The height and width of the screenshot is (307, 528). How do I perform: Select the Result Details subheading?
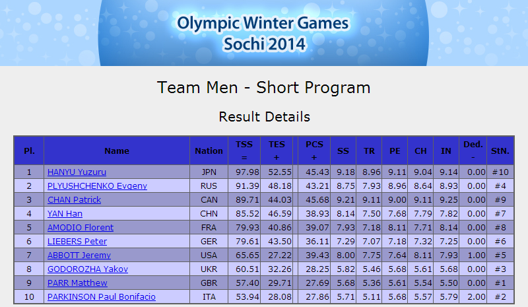point(265,117)
